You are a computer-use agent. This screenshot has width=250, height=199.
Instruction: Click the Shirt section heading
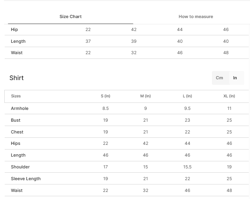tap(16, 78)
